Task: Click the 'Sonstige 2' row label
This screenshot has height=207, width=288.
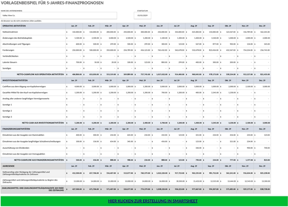Action: tap(7, 111)
